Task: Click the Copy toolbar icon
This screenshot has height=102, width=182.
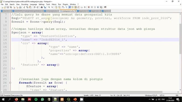Action: click(27, 7)
